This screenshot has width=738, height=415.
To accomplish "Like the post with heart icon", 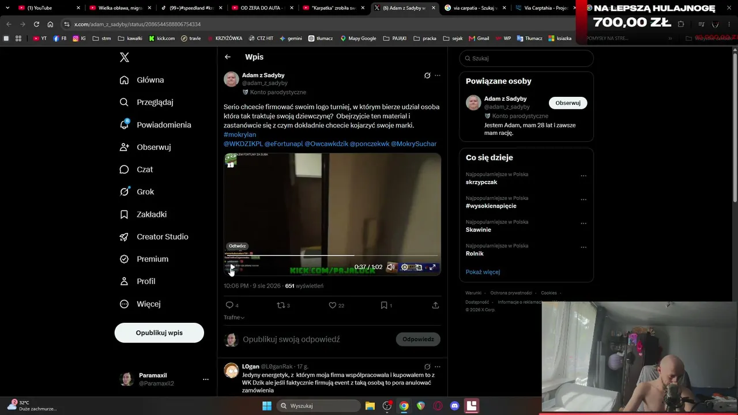I will coord(332,305).
